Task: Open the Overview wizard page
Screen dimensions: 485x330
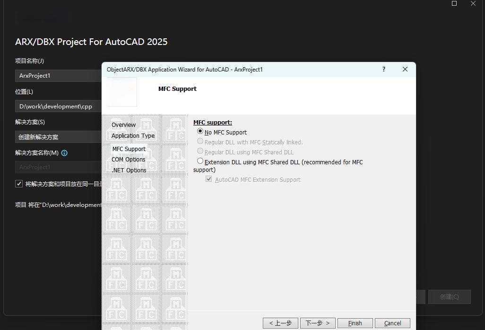Action: tap(123, 125)
